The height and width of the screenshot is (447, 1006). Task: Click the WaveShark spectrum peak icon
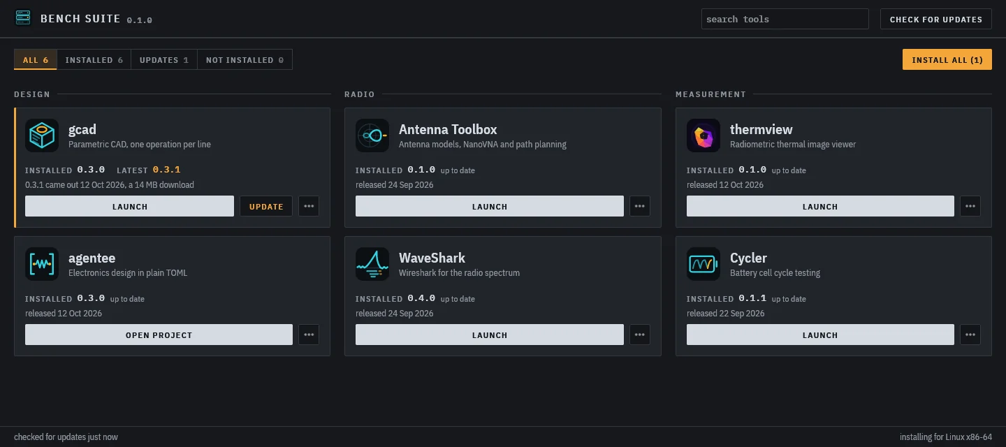[x=372, y=264]
